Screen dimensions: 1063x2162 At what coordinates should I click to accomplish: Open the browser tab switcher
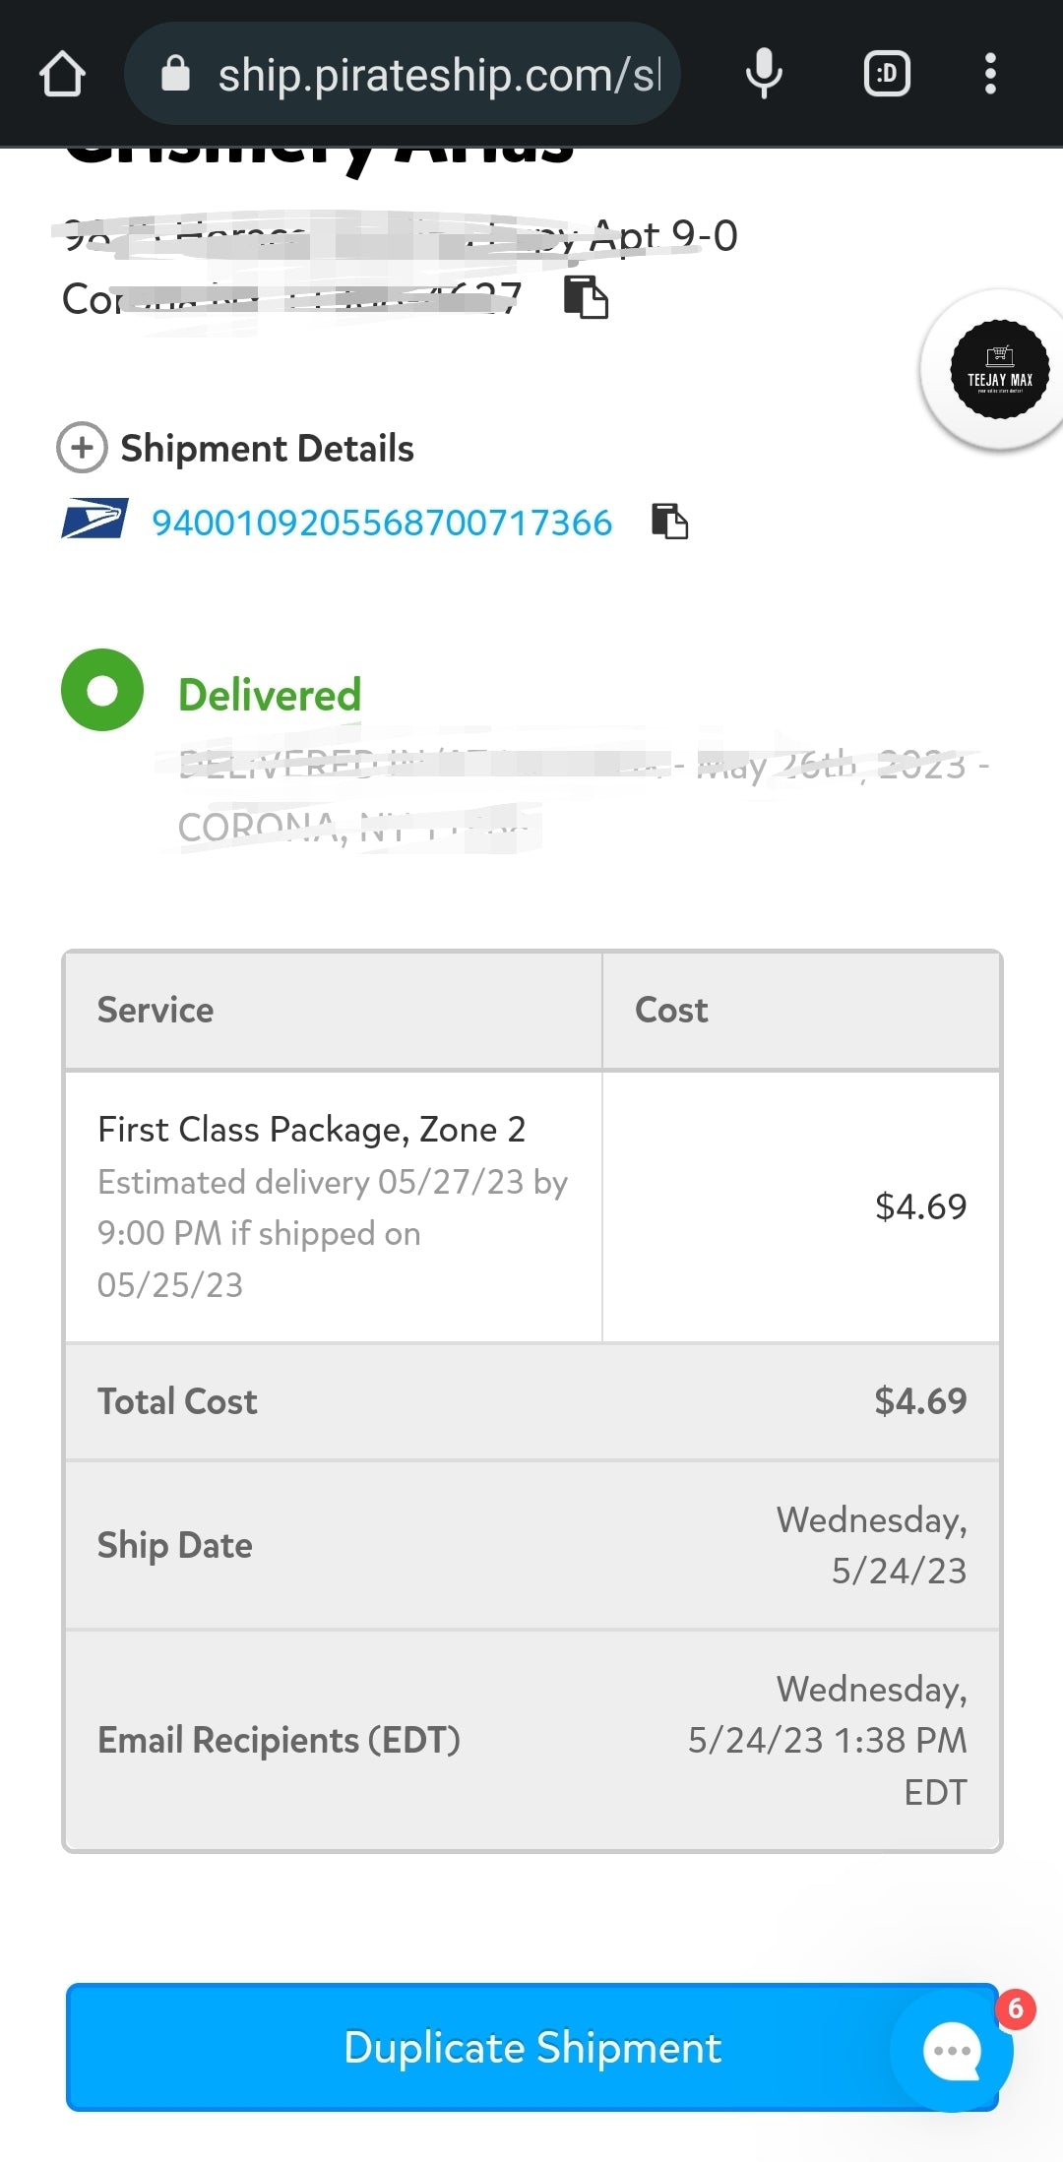pos(887,74)
